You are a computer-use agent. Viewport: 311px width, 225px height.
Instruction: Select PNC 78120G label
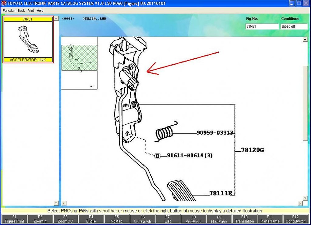coord(253,150)
